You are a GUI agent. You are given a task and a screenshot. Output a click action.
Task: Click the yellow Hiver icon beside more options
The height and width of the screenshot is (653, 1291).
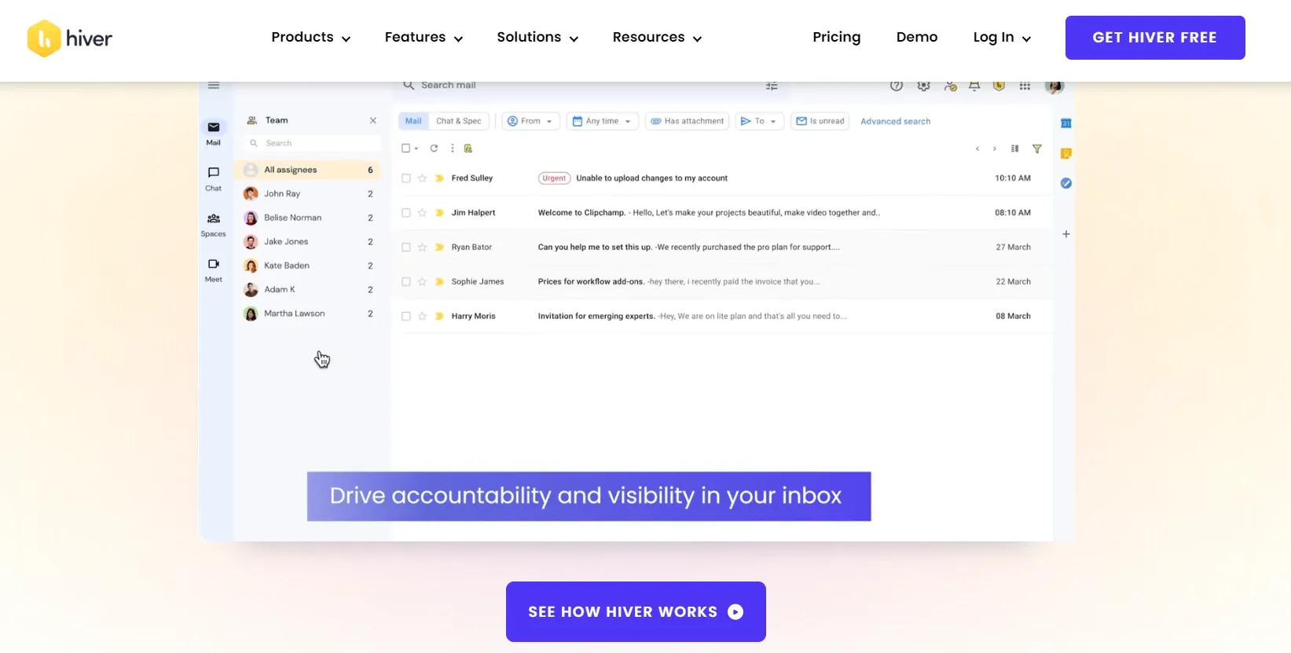468,148
